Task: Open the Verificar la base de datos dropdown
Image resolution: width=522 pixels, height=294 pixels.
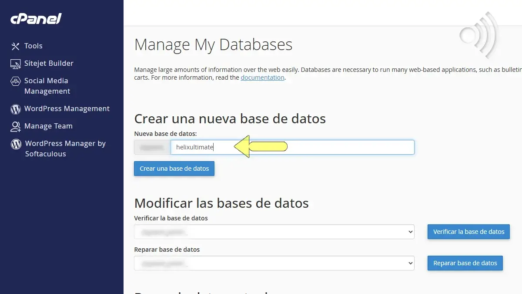Action: 274,232
